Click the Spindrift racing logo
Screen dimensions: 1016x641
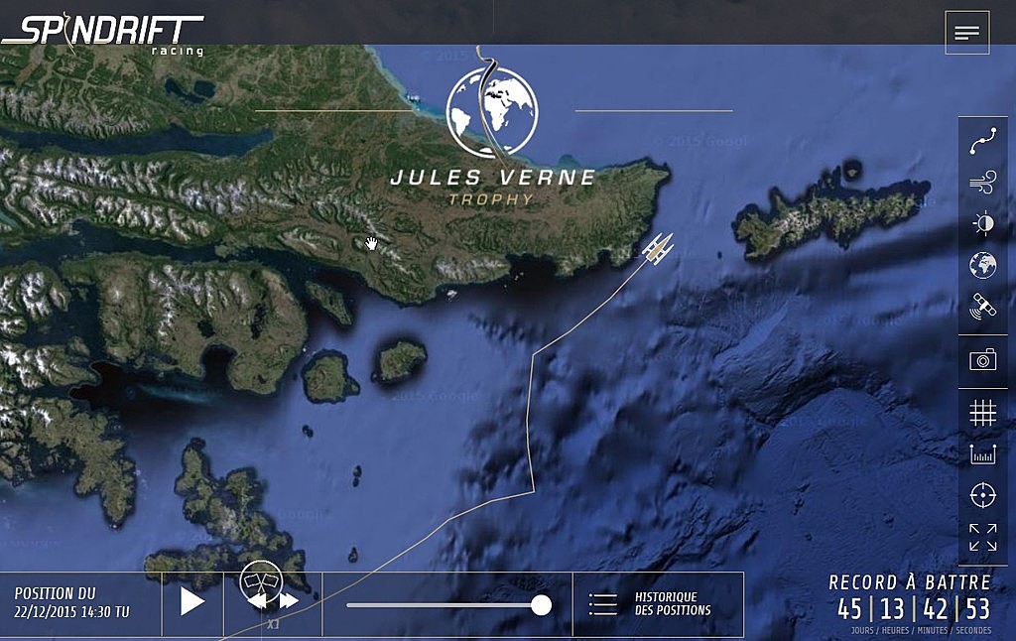point(103,36)
